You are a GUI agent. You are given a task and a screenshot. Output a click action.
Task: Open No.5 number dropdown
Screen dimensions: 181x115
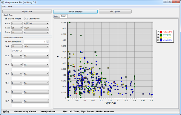tap(17, 83)
